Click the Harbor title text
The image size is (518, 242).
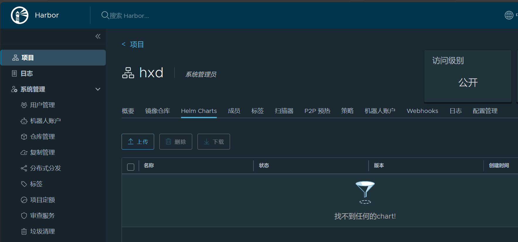[x=47, y=15]
